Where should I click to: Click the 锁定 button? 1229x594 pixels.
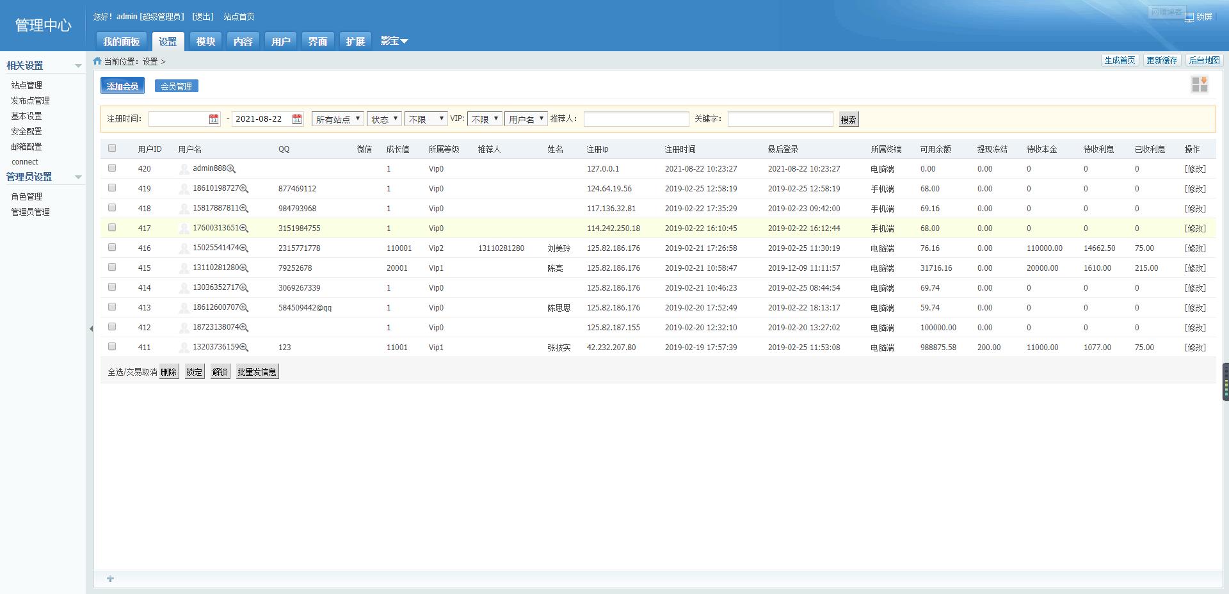click(195, 372)
